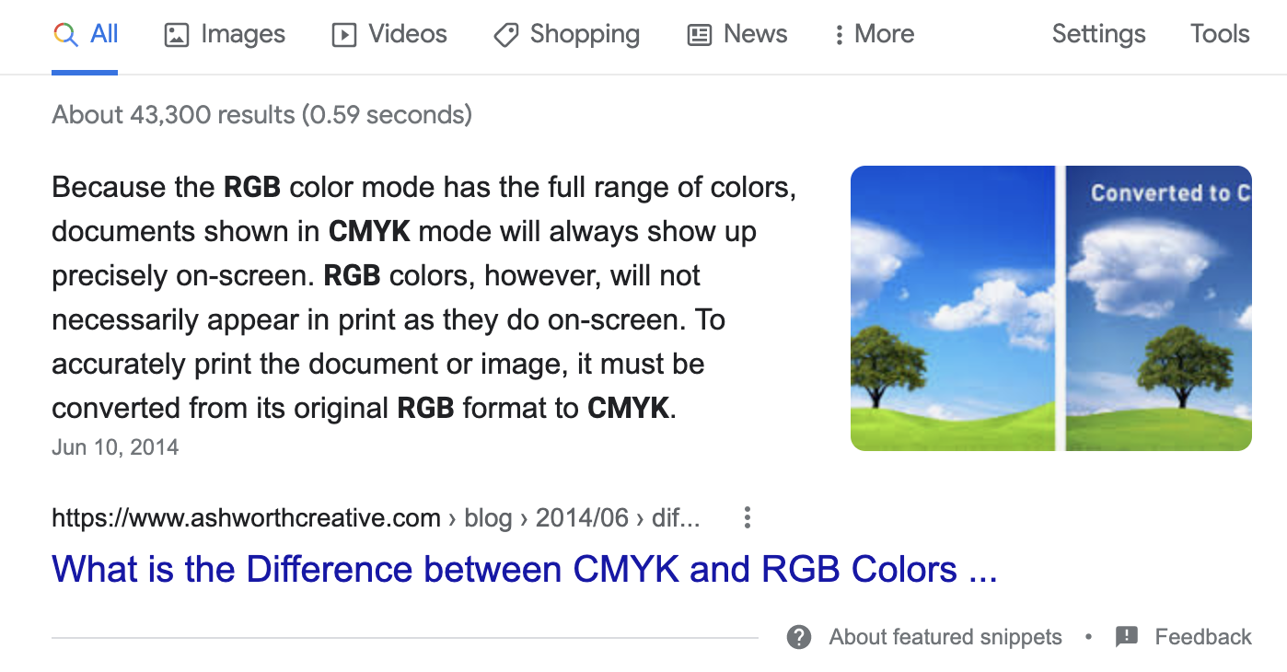Screen dimensions: 1287x672
Task: Send Feedback on this snippet
Action: pyautogui.click(x=1203, y=637)
